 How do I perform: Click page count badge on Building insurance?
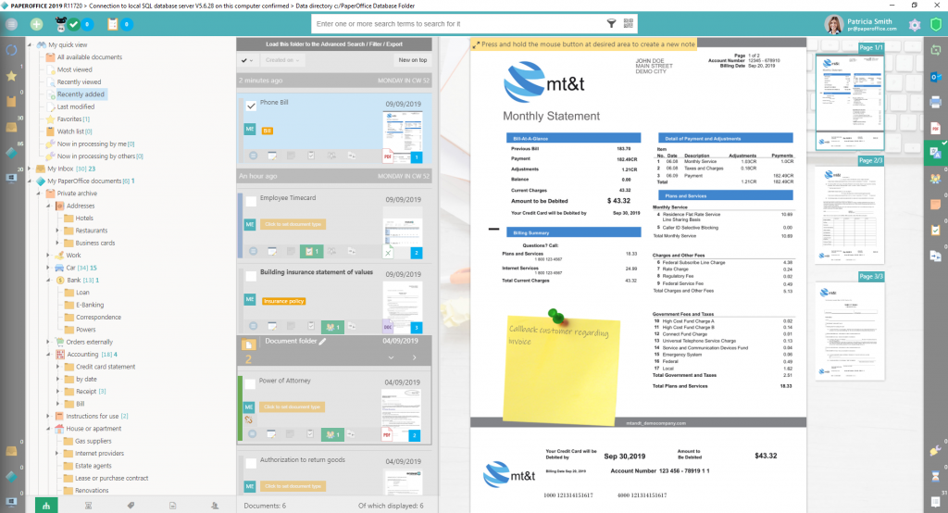pyautogui.click(x=417, y=327)
